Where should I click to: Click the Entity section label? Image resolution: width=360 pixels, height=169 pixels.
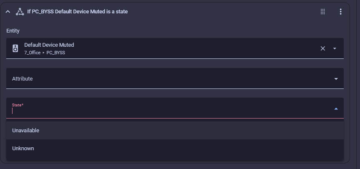[x=13, y=31]
